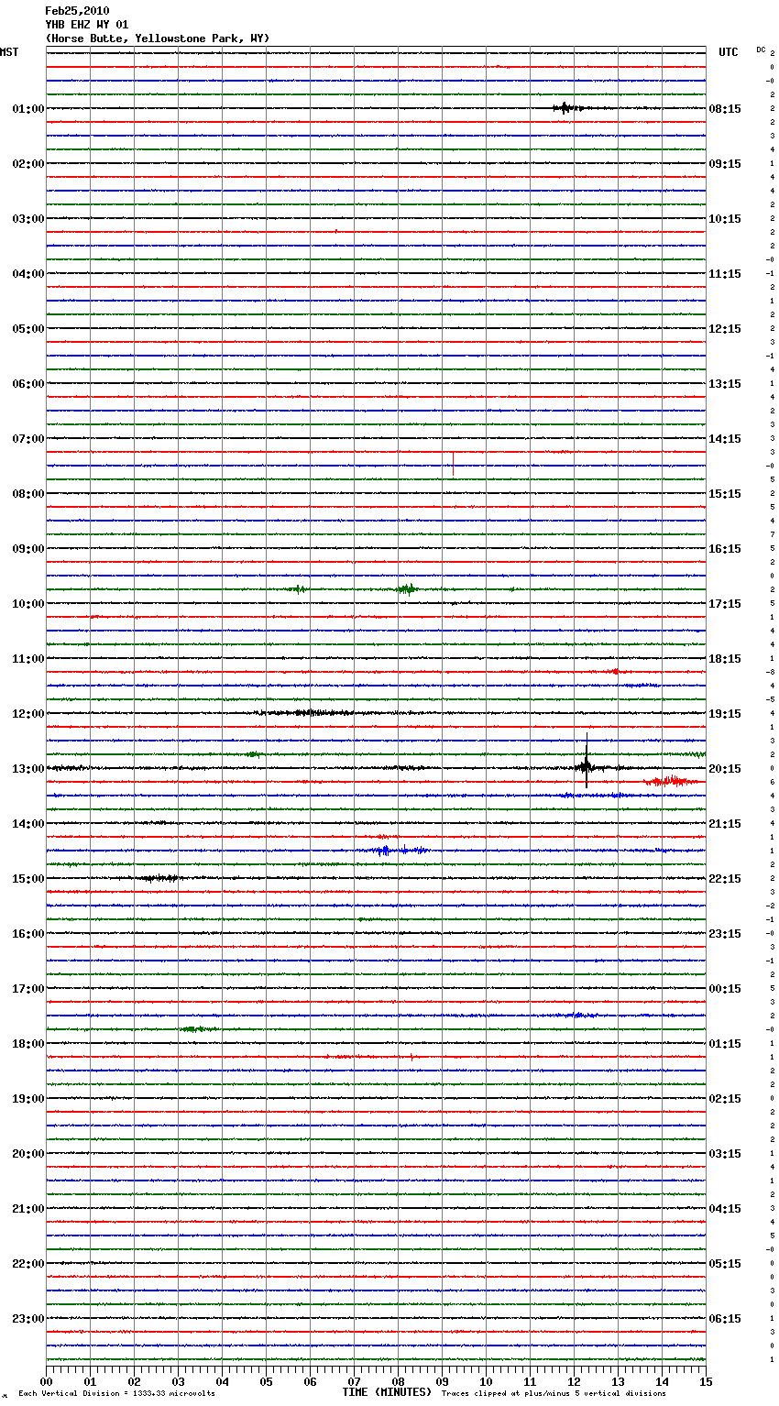
Task: Click the MST column header
Action: pos(9,52)
